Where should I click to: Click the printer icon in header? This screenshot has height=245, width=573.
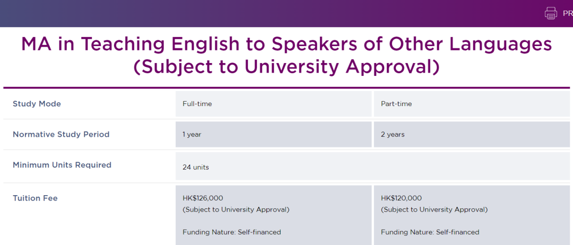click(551, 13)
